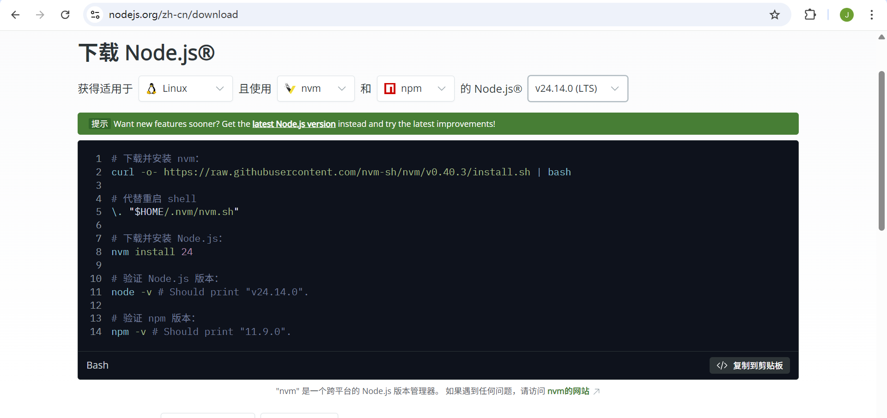Click the Linux penguin icon
Image resolution: width=887 pixels, height=418 pixels.
(152, 89)
